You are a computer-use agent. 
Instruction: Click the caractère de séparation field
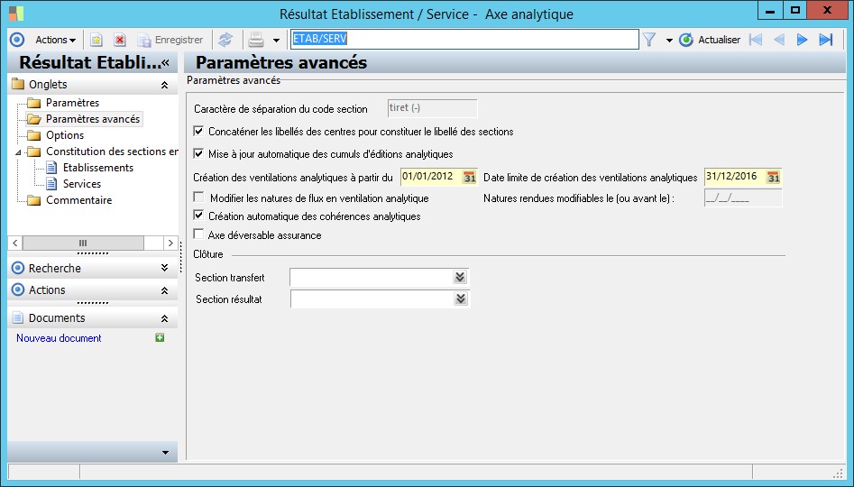coord(432,108)
